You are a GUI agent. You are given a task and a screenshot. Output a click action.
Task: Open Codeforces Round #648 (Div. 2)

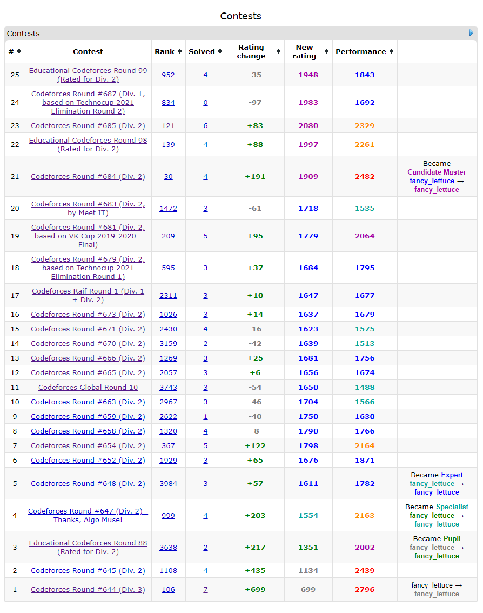pos(88,483)
